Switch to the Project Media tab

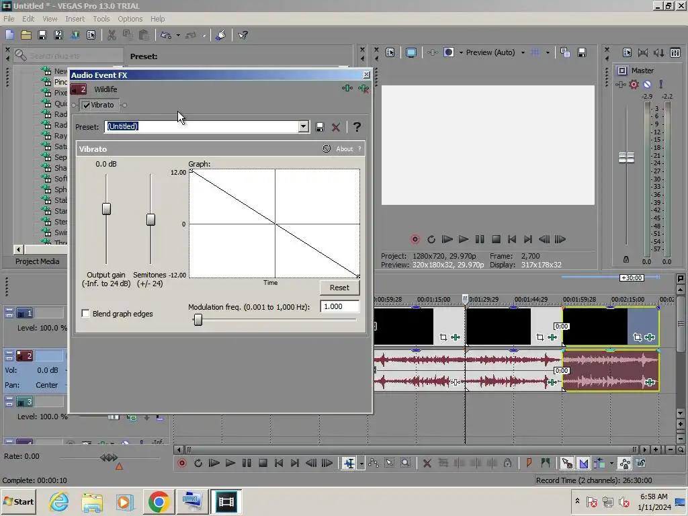pyautogui.click(x=38, y=261)
